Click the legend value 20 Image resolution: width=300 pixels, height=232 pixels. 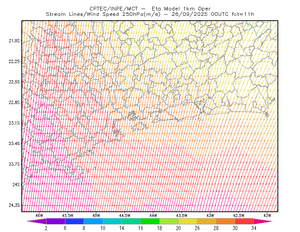[178, 228]
